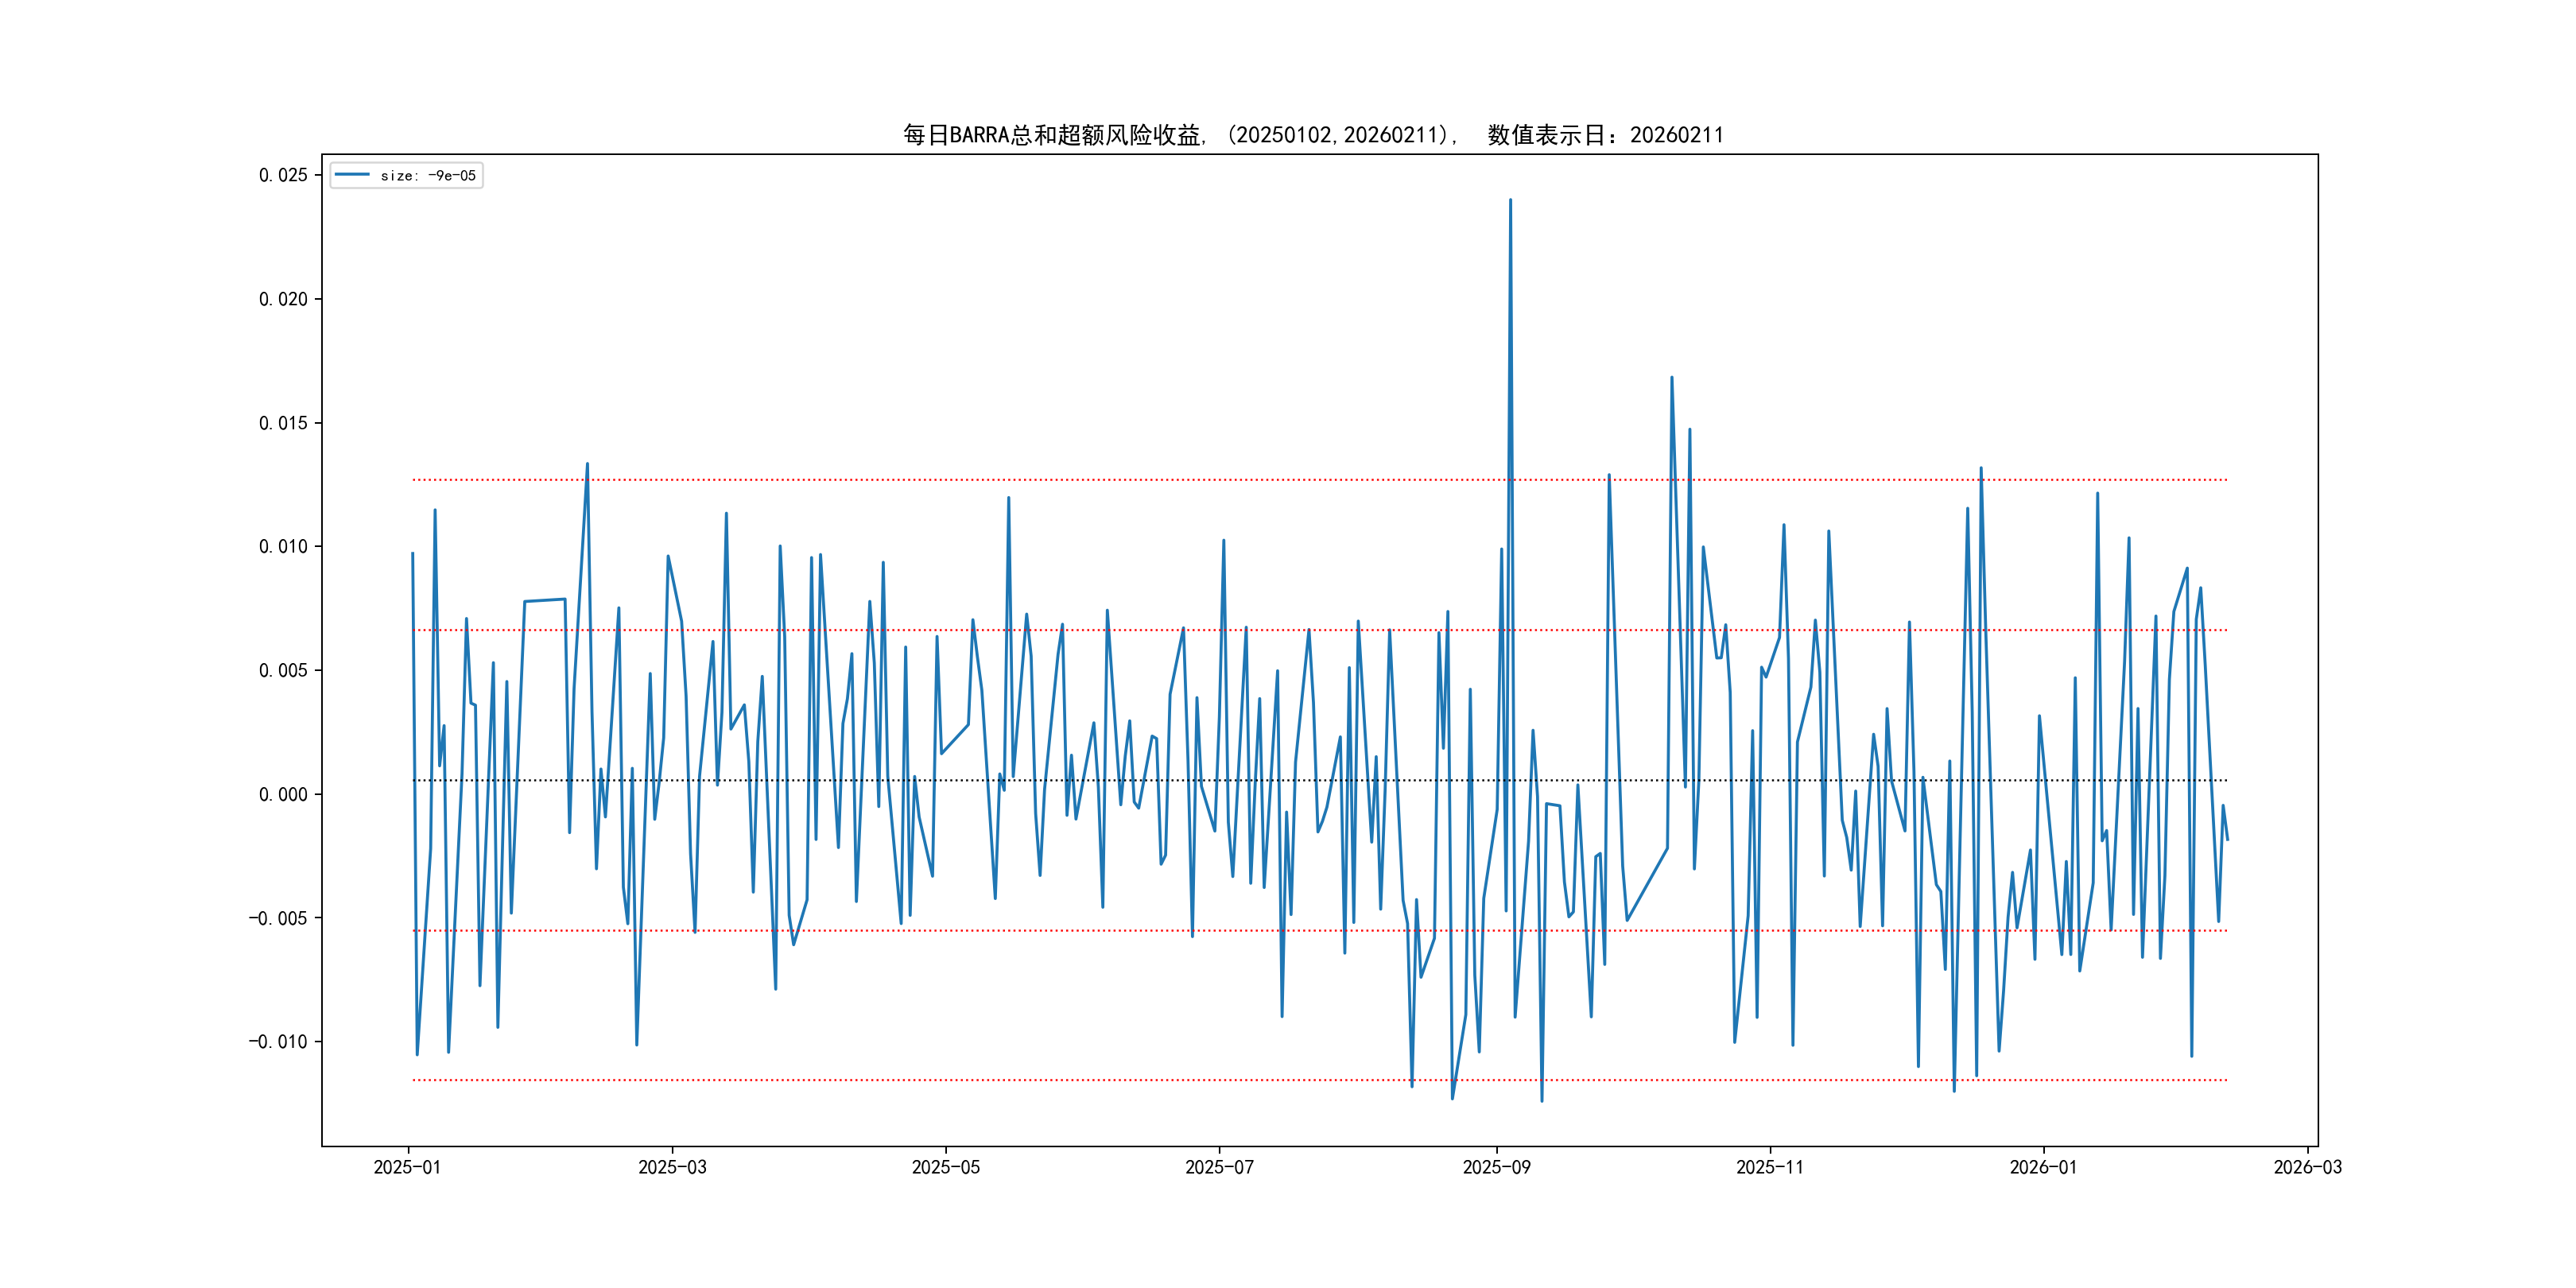This screenshot has width=2576, height=1288.
Task: Click the 0.020 y-axis tick label
Action: pos(283,299)
